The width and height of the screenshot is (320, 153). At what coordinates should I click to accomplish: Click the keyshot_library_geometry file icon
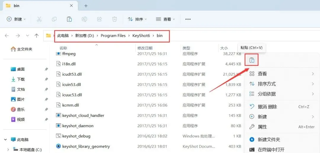point(58,146)
